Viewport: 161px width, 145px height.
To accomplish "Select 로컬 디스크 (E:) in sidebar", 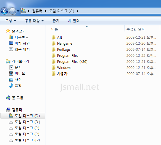I will click(x=27, y=128).
